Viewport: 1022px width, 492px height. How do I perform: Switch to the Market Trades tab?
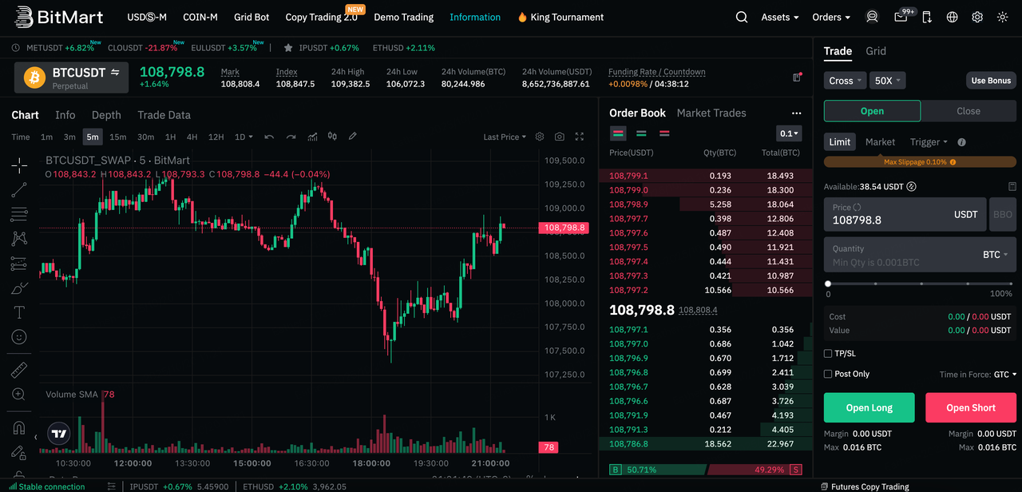711,113
